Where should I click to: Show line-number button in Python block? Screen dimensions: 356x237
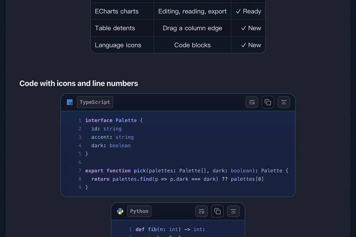pyautogui.click(x=233, y=211)
